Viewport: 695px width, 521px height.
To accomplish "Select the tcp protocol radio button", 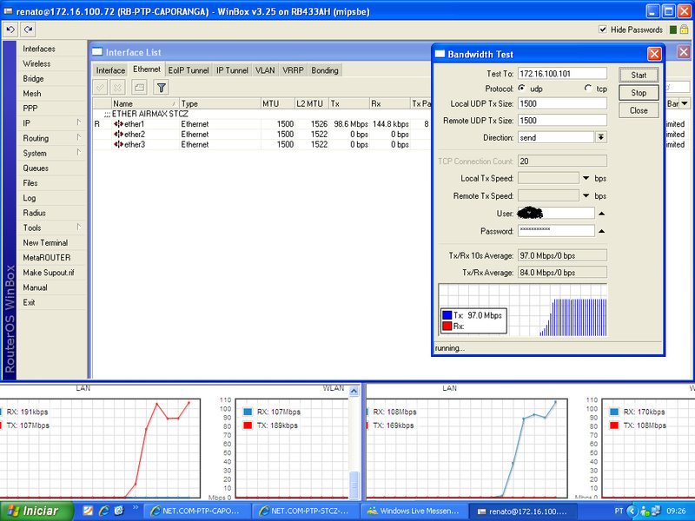I will [587, 89].
